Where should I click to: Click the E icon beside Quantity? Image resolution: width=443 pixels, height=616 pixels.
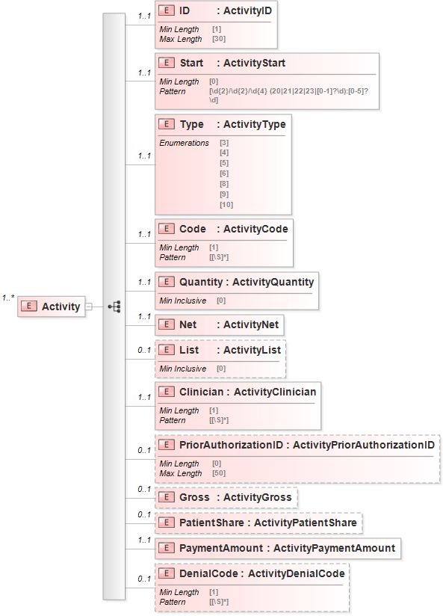[x=167, y=282]
